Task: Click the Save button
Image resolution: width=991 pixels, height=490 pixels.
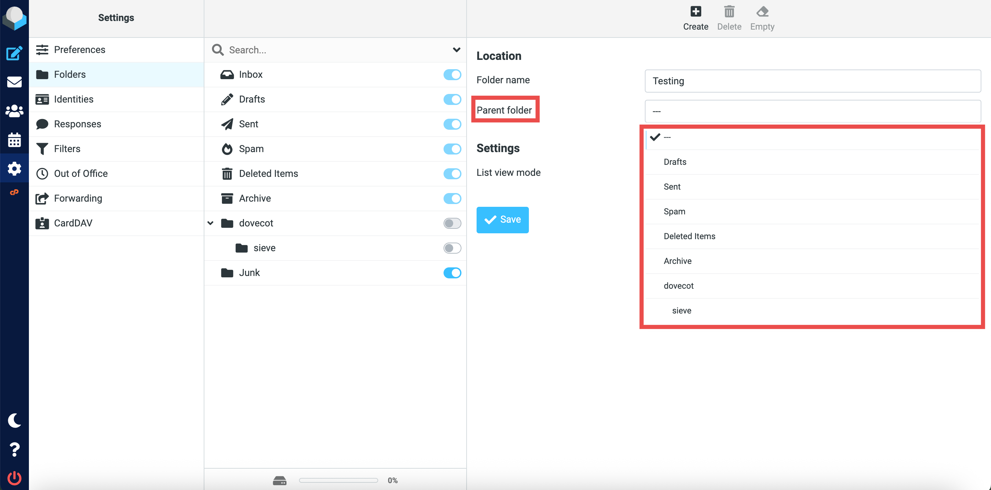Action: (502, 220)
